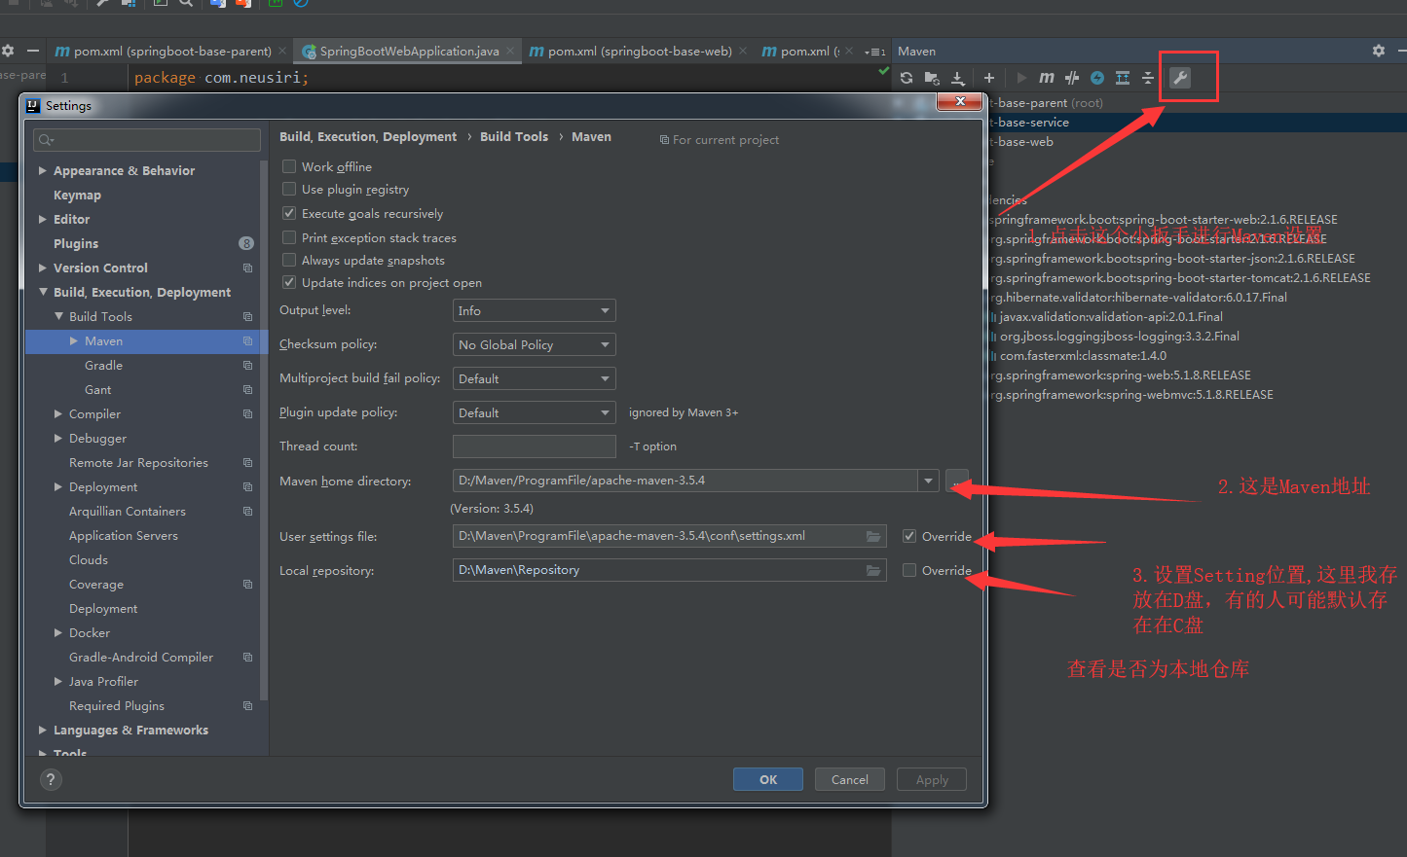
Task: Collapse the Build, Execution, Deployment node
Action: [43, 292]
